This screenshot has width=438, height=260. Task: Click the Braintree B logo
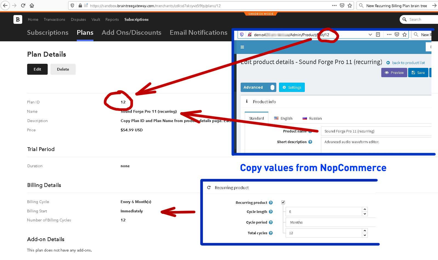point(18,19)
